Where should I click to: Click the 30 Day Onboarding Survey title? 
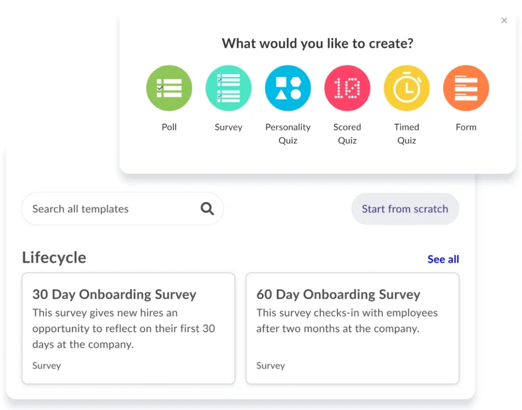click(x=114, y=294)
